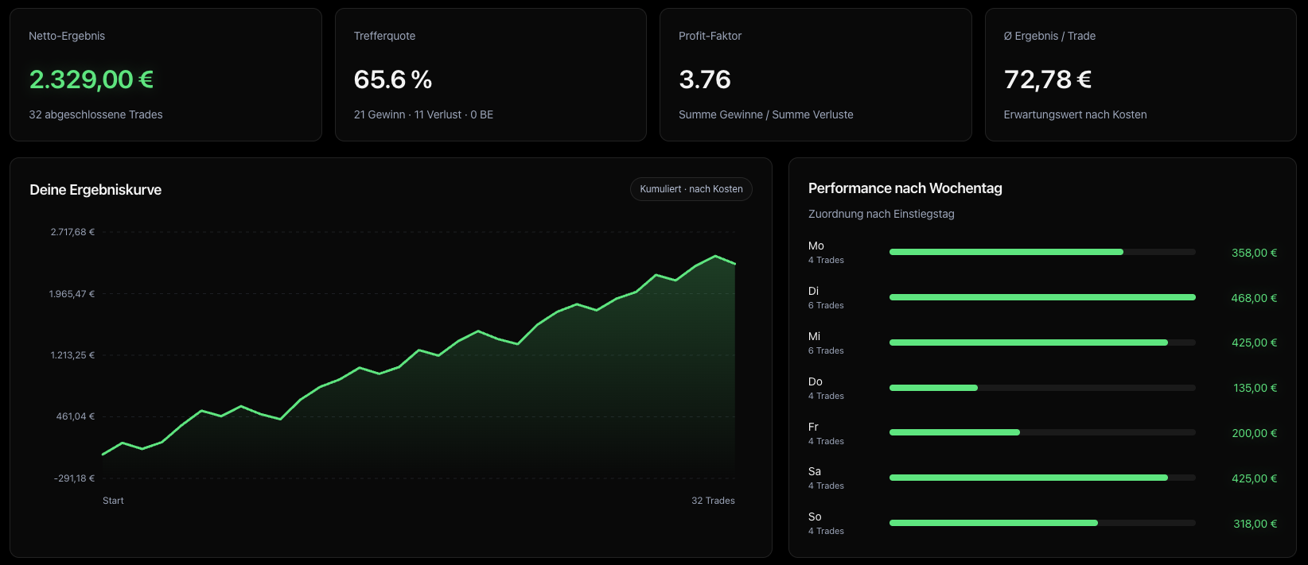Select the 135,00 € Thursday result
The width and height of the screenshot is (1308, 565).
coord(1255,388)
